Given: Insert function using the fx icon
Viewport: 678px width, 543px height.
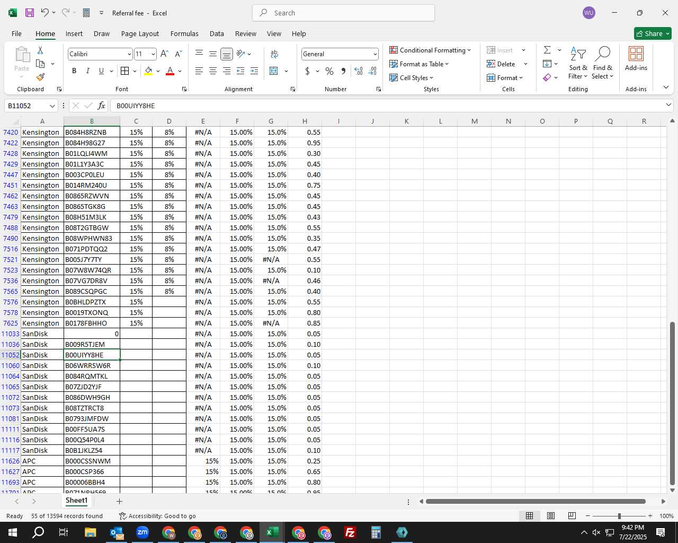Looking at the screenshot, I should tap(102, 106).
